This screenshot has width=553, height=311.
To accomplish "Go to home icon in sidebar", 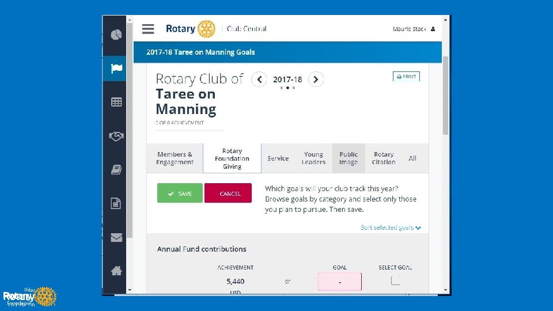I will point(116,271).
